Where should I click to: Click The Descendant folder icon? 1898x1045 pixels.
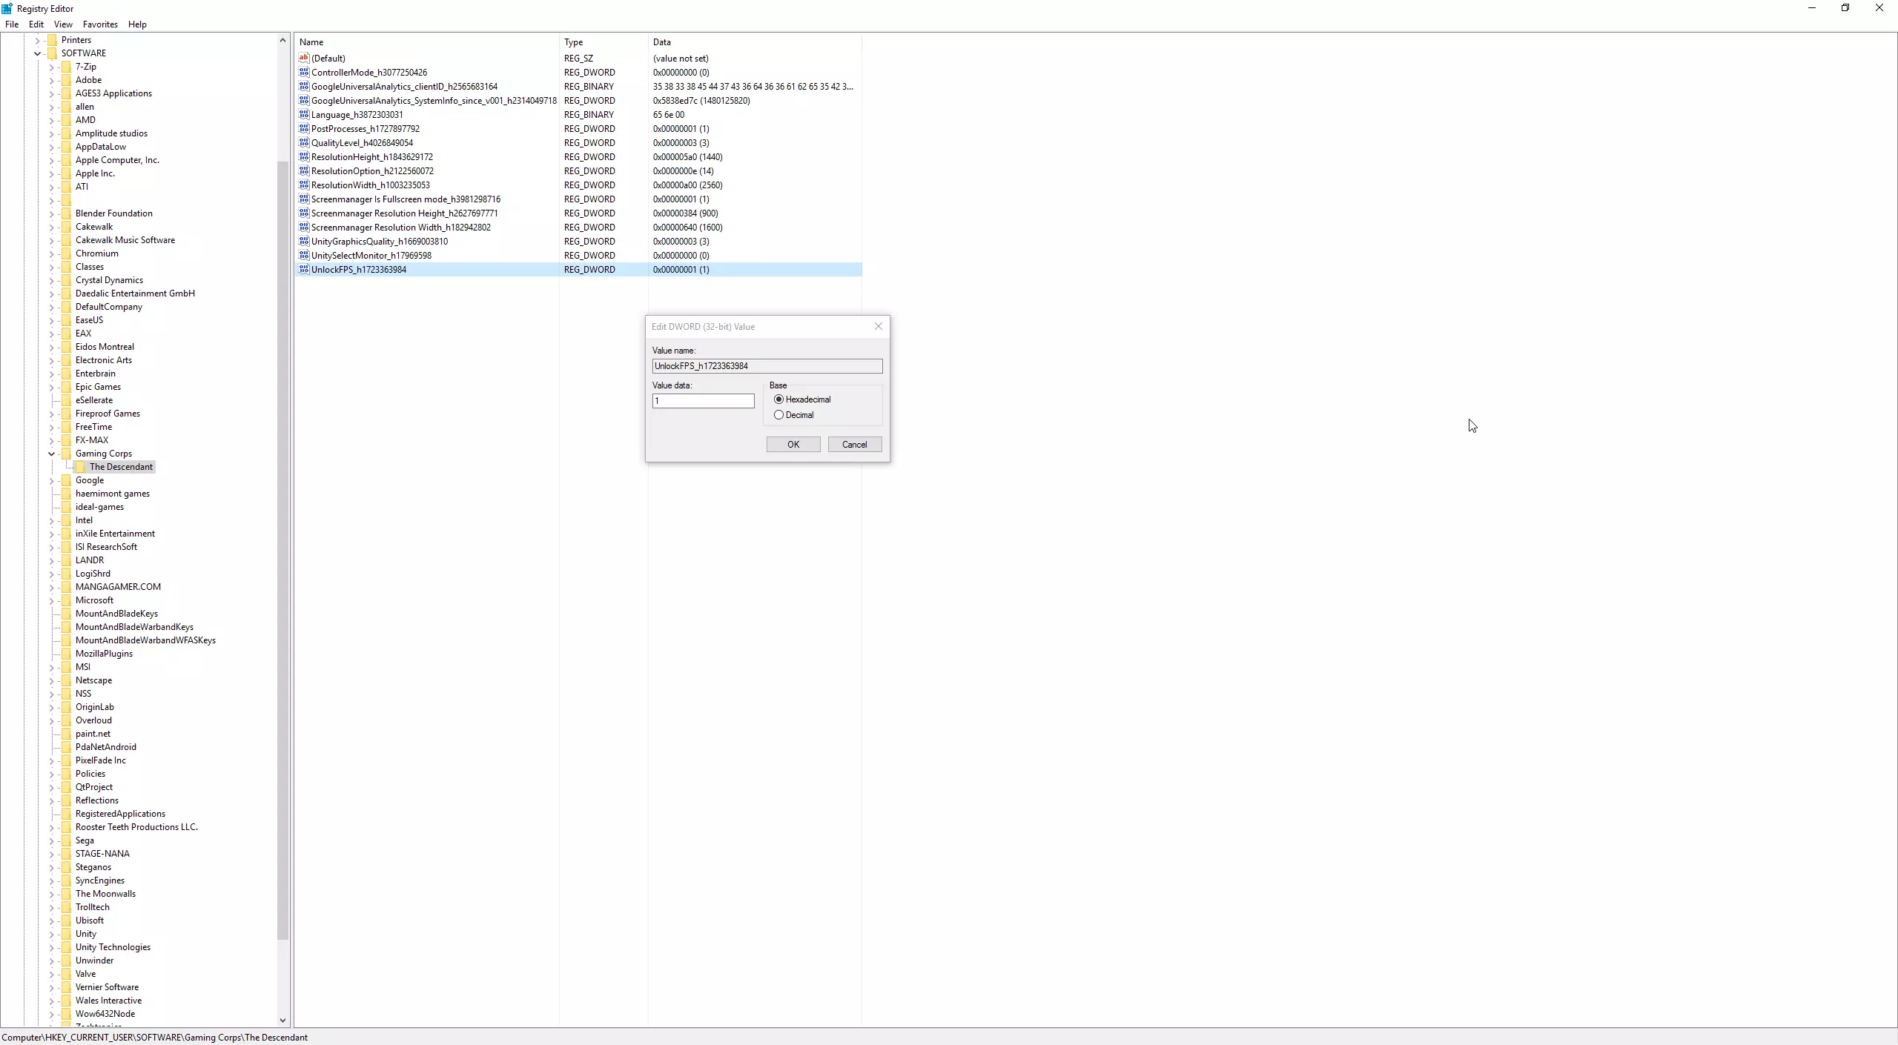[x=81, y=467]
